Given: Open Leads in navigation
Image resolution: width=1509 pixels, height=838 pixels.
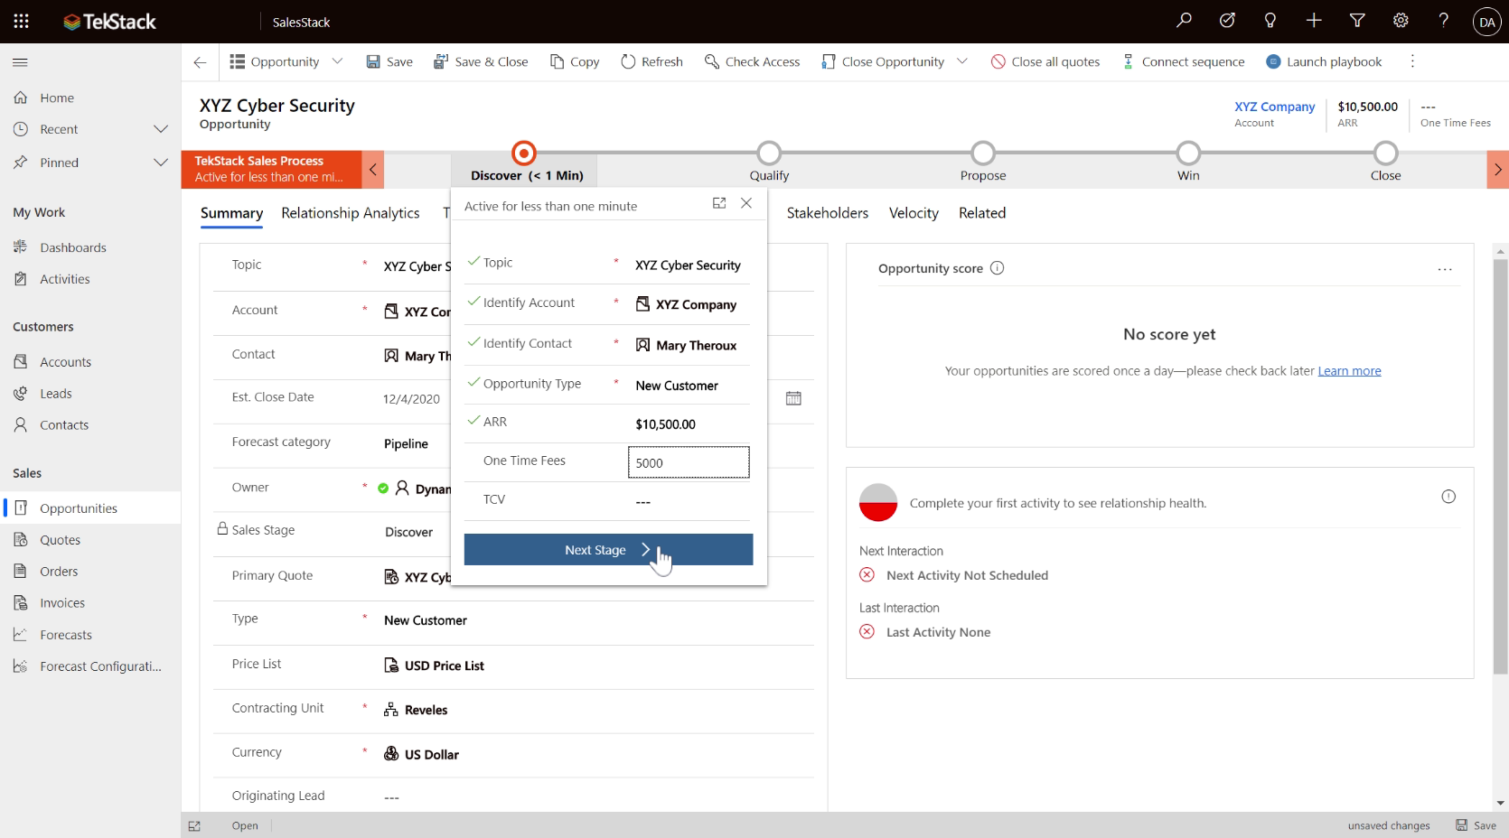Looking at the screenshot, I should pos(56,394).
